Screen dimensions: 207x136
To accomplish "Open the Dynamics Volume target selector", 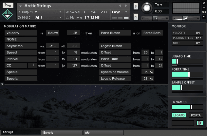I will point(115,72).
